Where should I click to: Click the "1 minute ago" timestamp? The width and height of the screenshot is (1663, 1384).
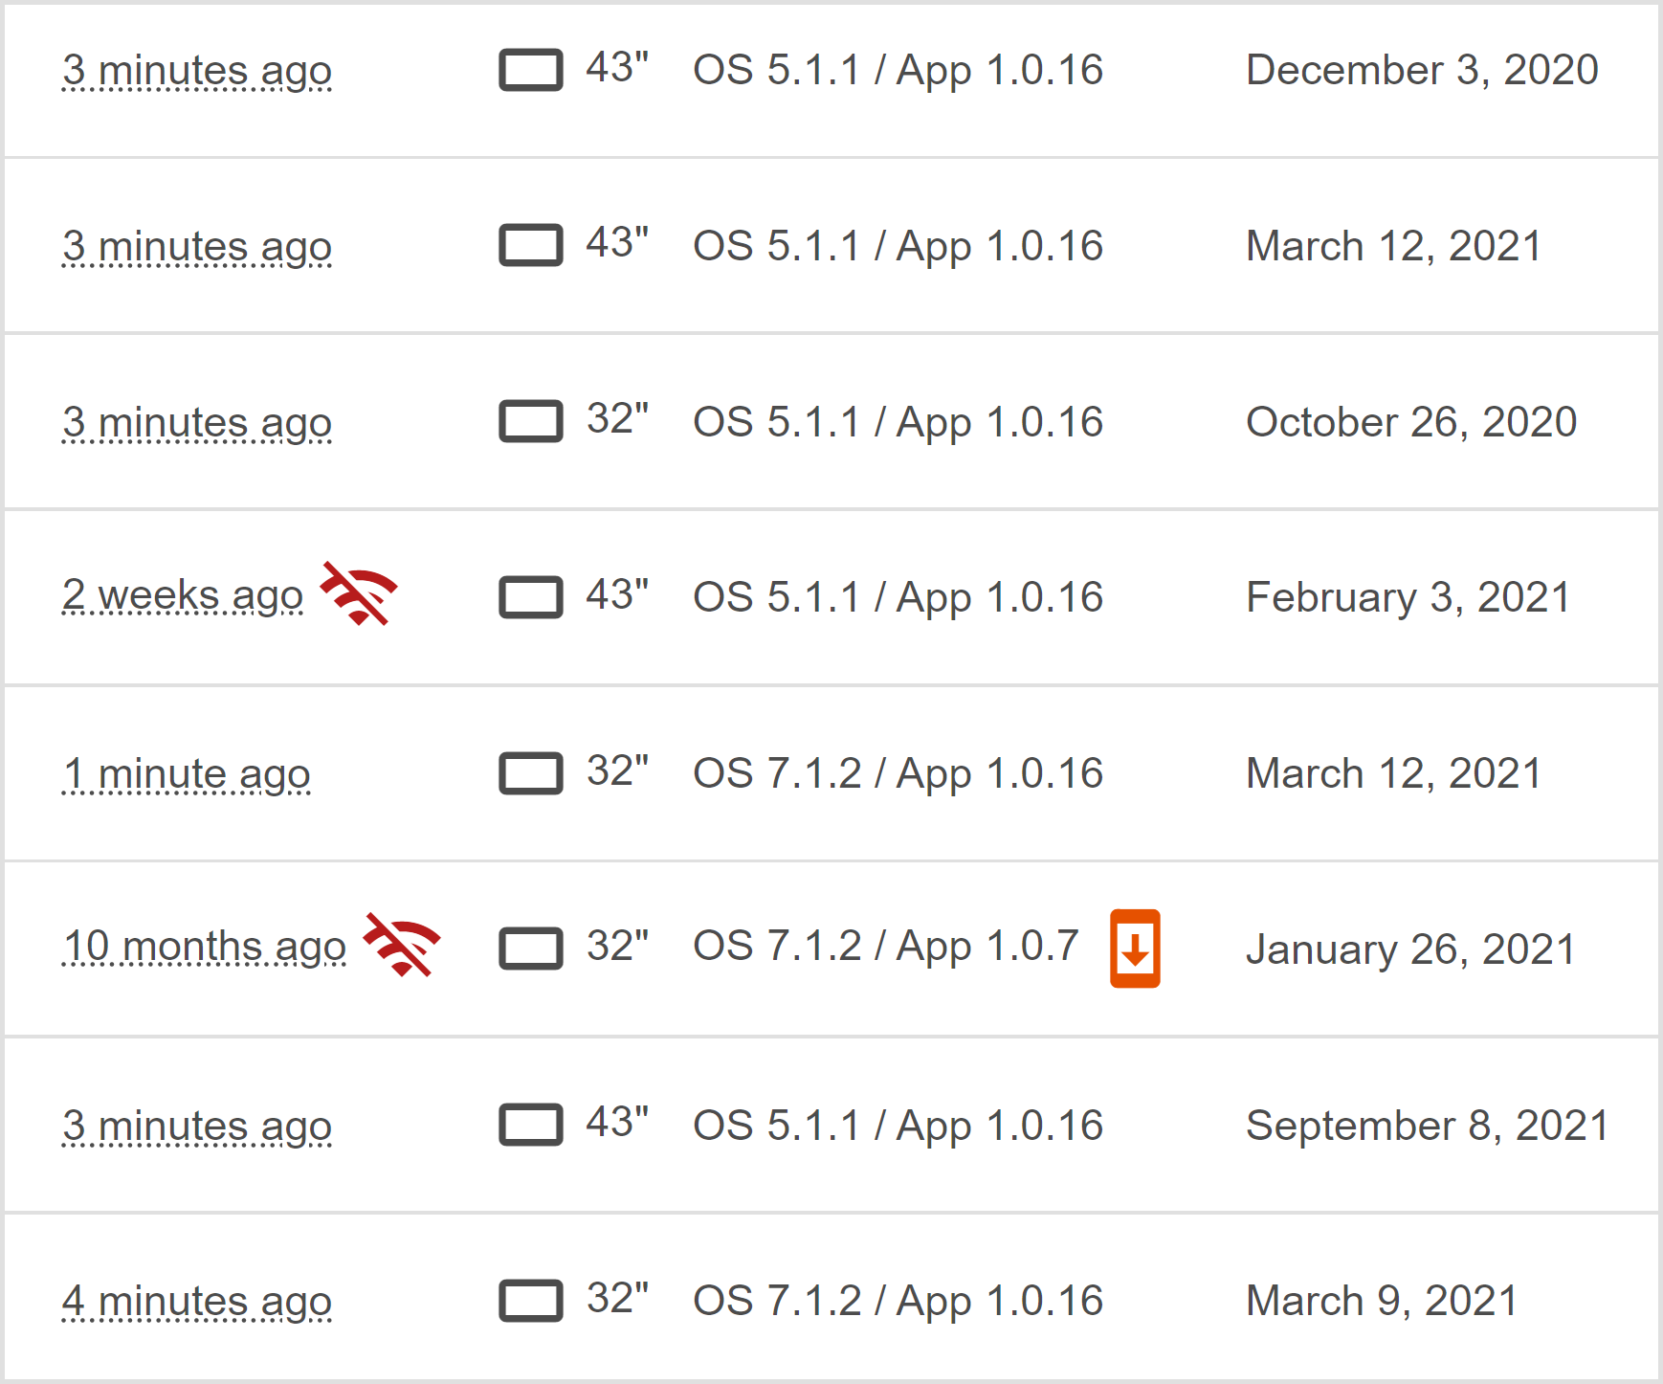[187, 773]
